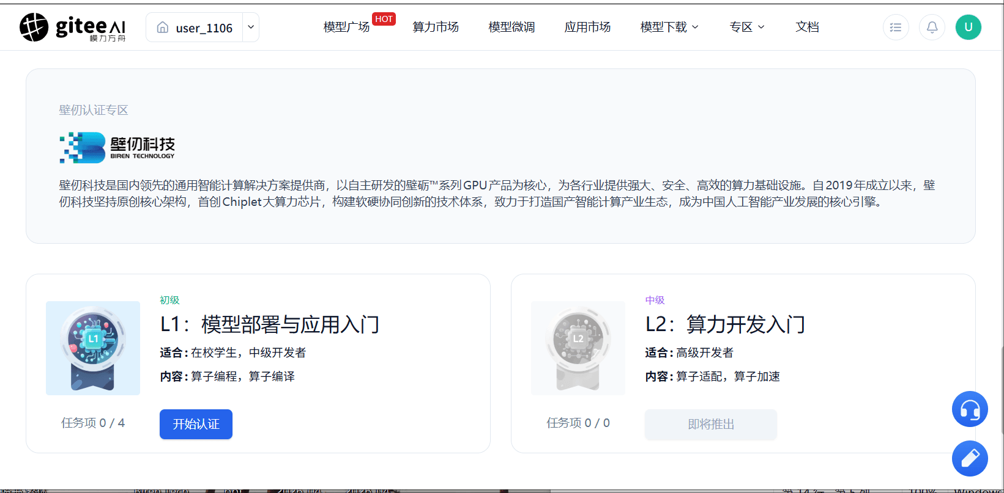Click the Biren Technology logo
1004x493 pixels.
[117, 147]
